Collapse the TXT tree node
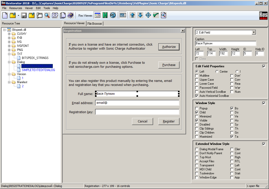 [9, 54]
